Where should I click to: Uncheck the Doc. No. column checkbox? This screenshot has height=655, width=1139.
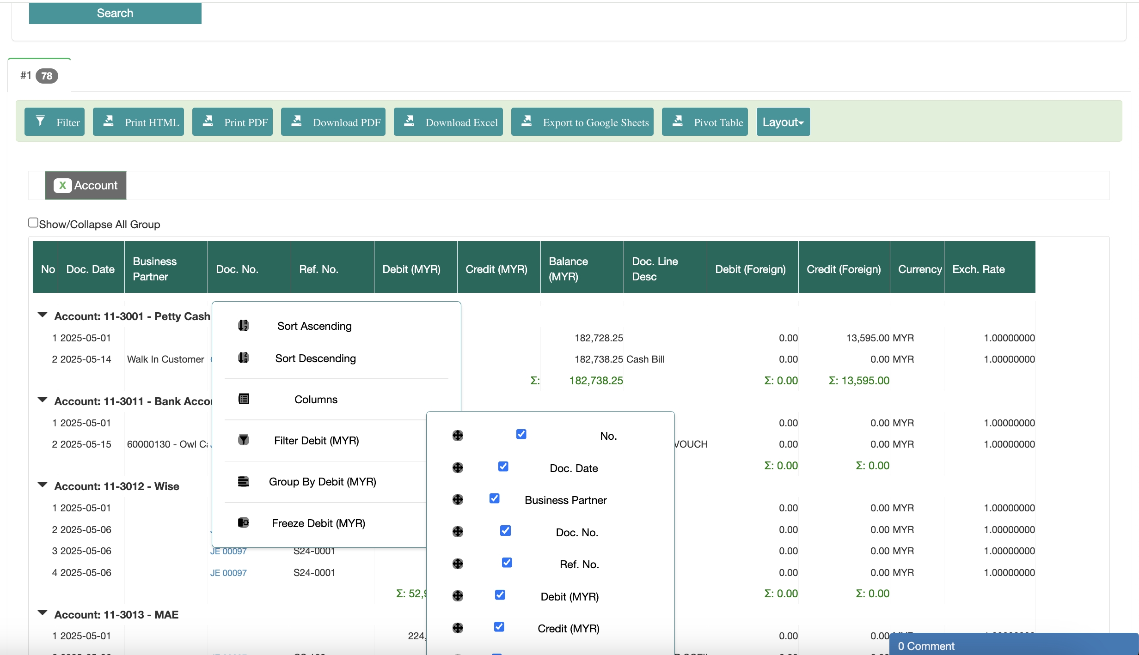point(505,531)
